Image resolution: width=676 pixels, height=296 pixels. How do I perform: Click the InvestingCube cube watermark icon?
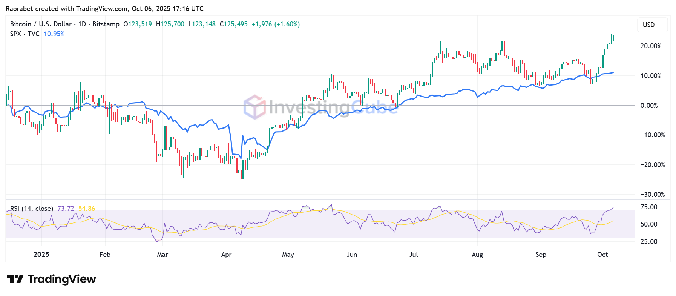click(x=254, y=107)
